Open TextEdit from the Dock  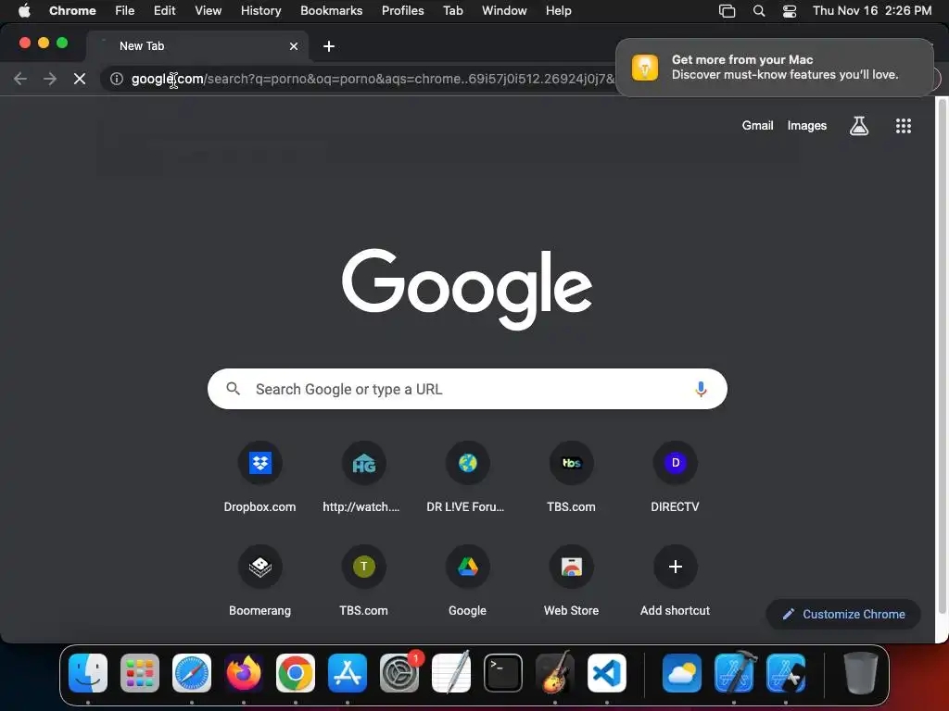(x=451, y=672)
